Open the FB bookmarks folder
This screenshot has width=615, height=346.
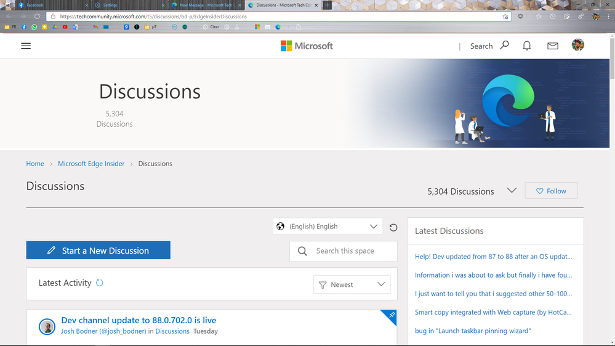(10, 27)
